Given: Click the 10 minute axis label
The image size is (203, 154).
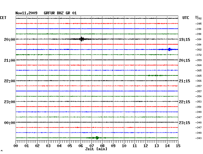Looking at the screenshot, I should point(124,146).
